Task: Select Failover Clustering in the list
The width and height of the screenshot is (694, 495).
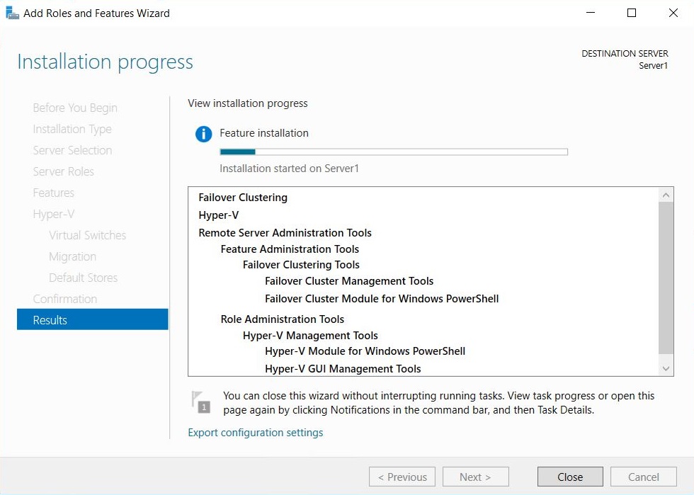Action: tap(243, 198)
